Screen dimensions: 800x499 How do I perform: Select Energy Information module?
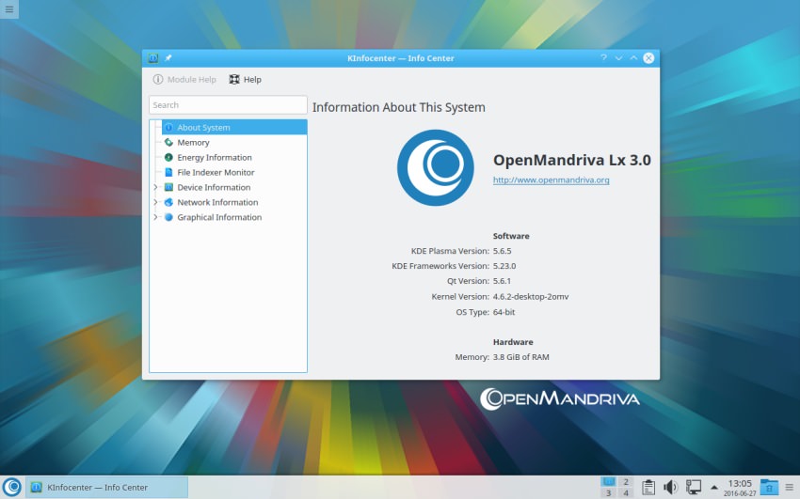pos(214,158)
